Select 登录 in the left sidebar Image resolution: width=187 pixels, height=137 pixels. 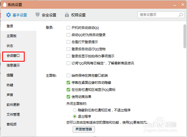(x=18, y=26)
